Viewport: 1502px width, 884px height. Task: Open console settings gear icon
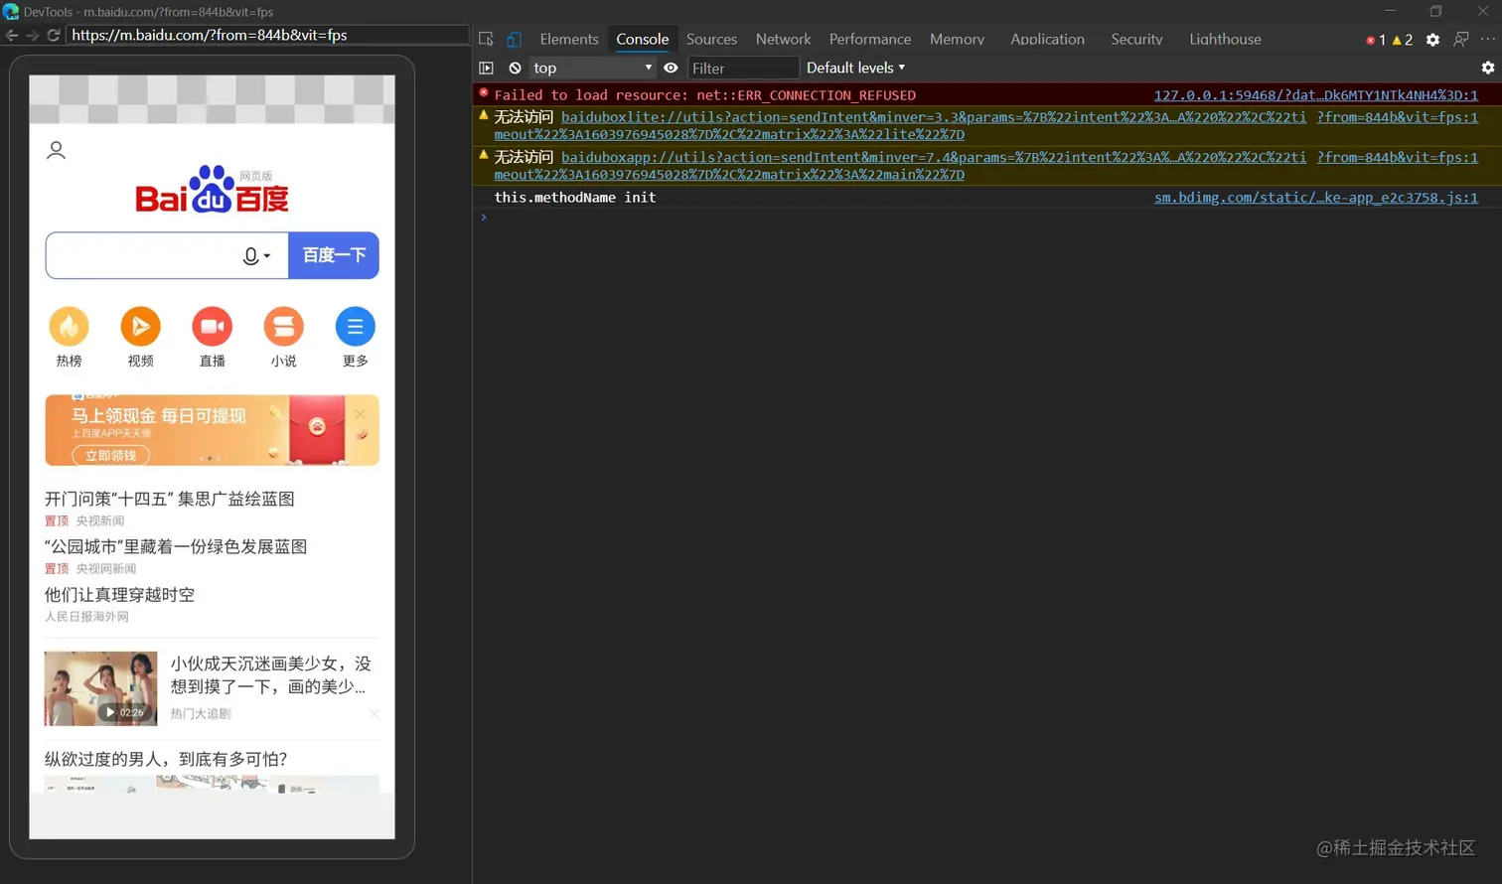(x=1487, y=68)
